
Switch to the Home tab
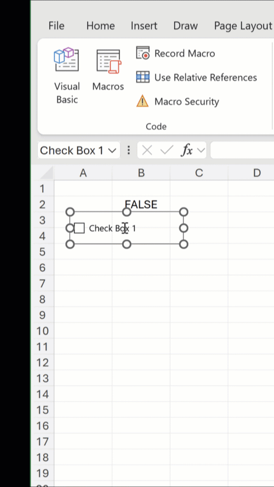coord(100,26)
